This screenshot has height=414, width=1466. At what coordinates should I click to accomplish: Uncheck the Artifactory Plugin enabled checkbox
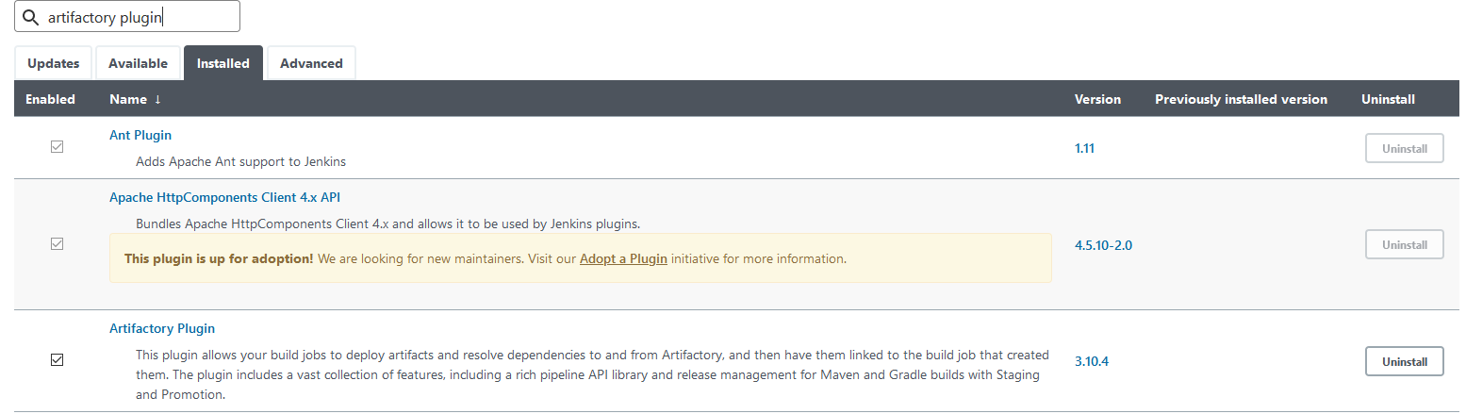pyautogui.click(x=57, y=360)
